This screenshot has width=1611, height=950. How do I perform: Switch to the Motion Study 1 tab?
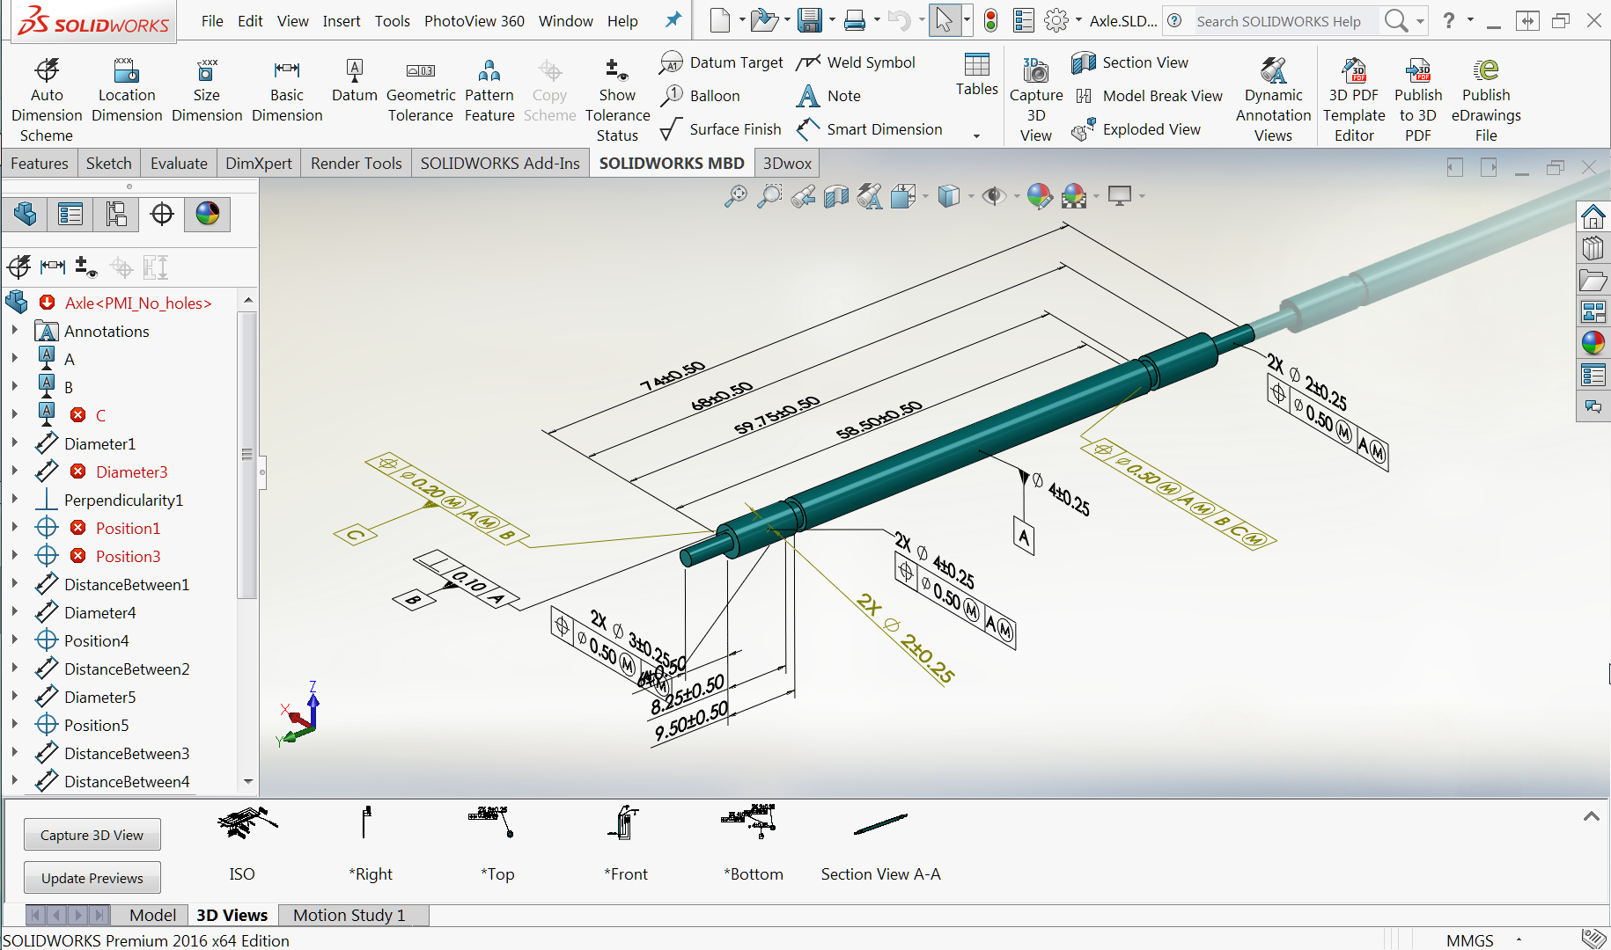[x=348, y=915]
